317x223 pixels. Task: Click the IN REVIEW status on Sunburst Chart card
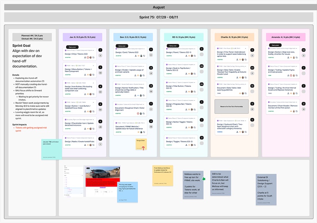(220, 132)
